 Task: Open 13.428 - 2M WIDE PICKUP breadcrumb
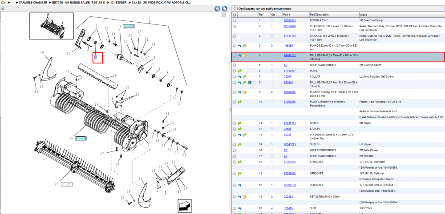pos(161,3)
